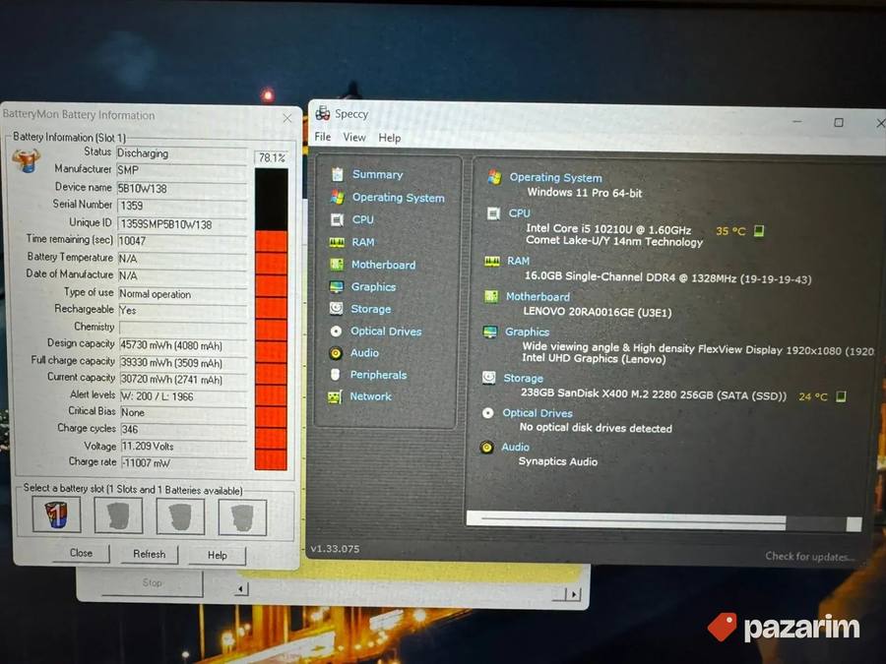This screenshot has height=664, width=886.
Task: Click the Refresh button in BatteryMon
Action: tap(150, 555)
